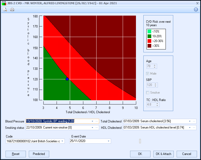Open the Total Cholesterol dropdown
This screenshot has height=160, width=201.
pos(190,121)
